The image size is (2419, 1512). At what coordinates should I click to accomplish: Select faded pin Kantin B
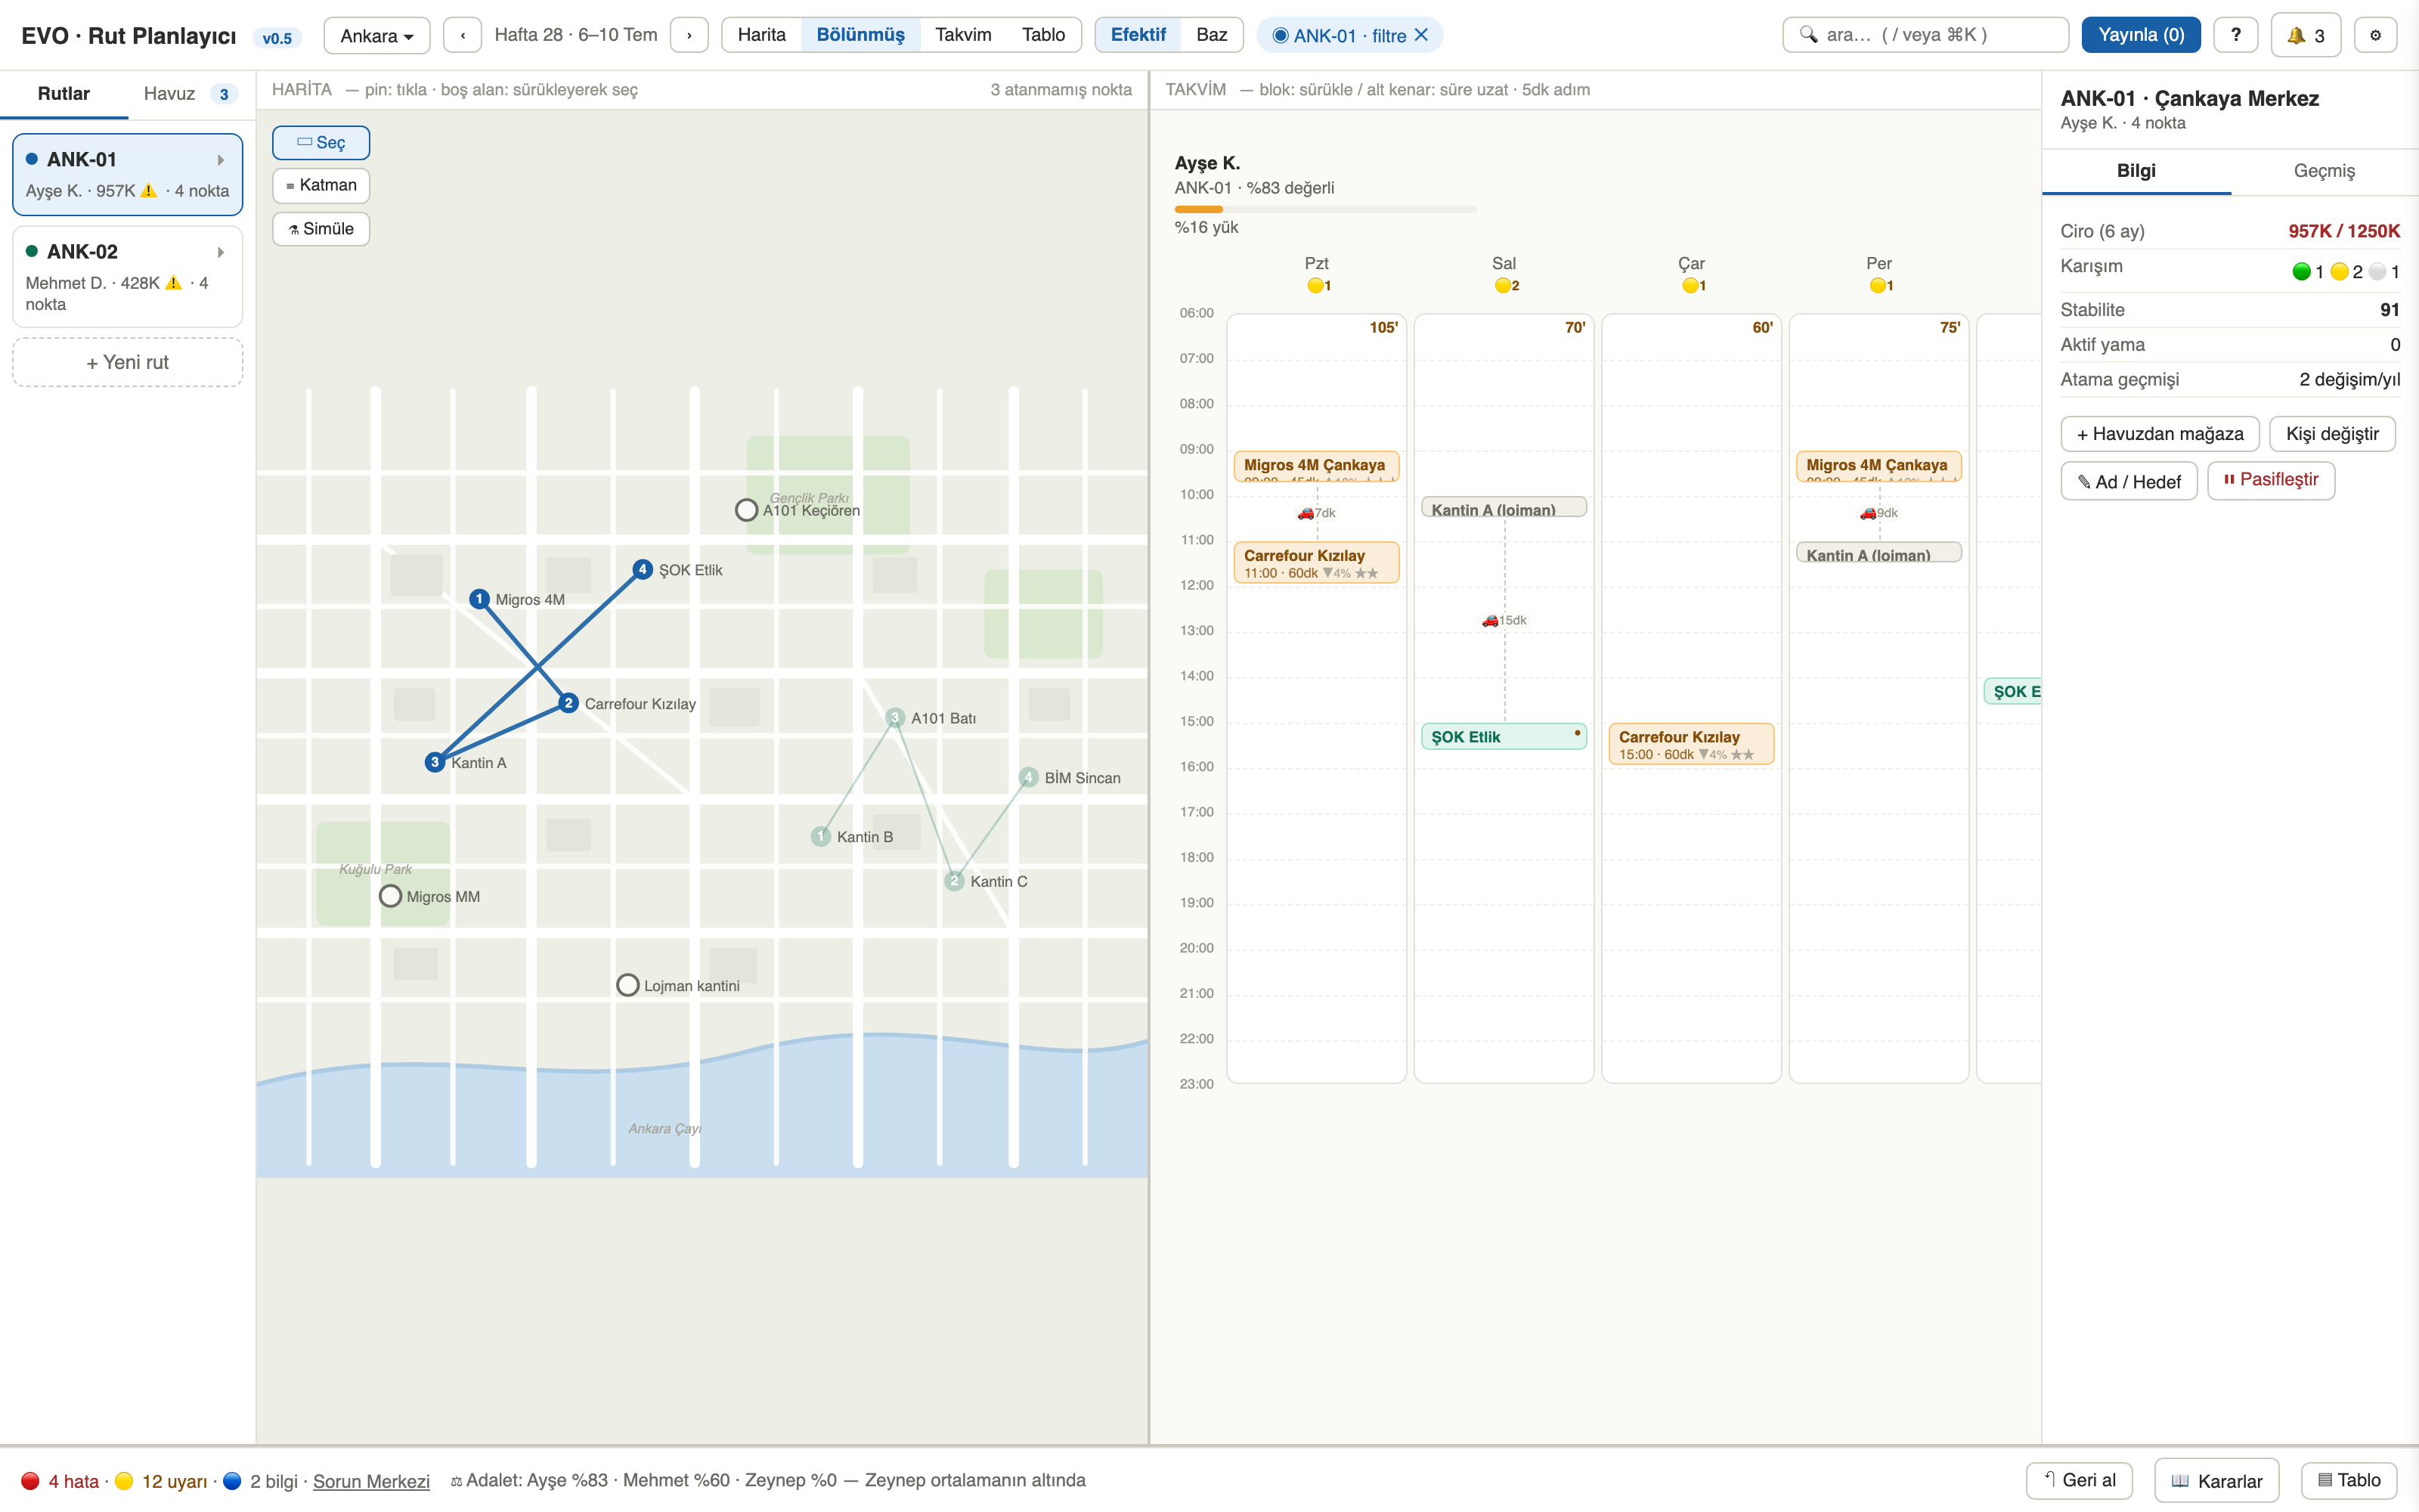[x=821, y=836]
